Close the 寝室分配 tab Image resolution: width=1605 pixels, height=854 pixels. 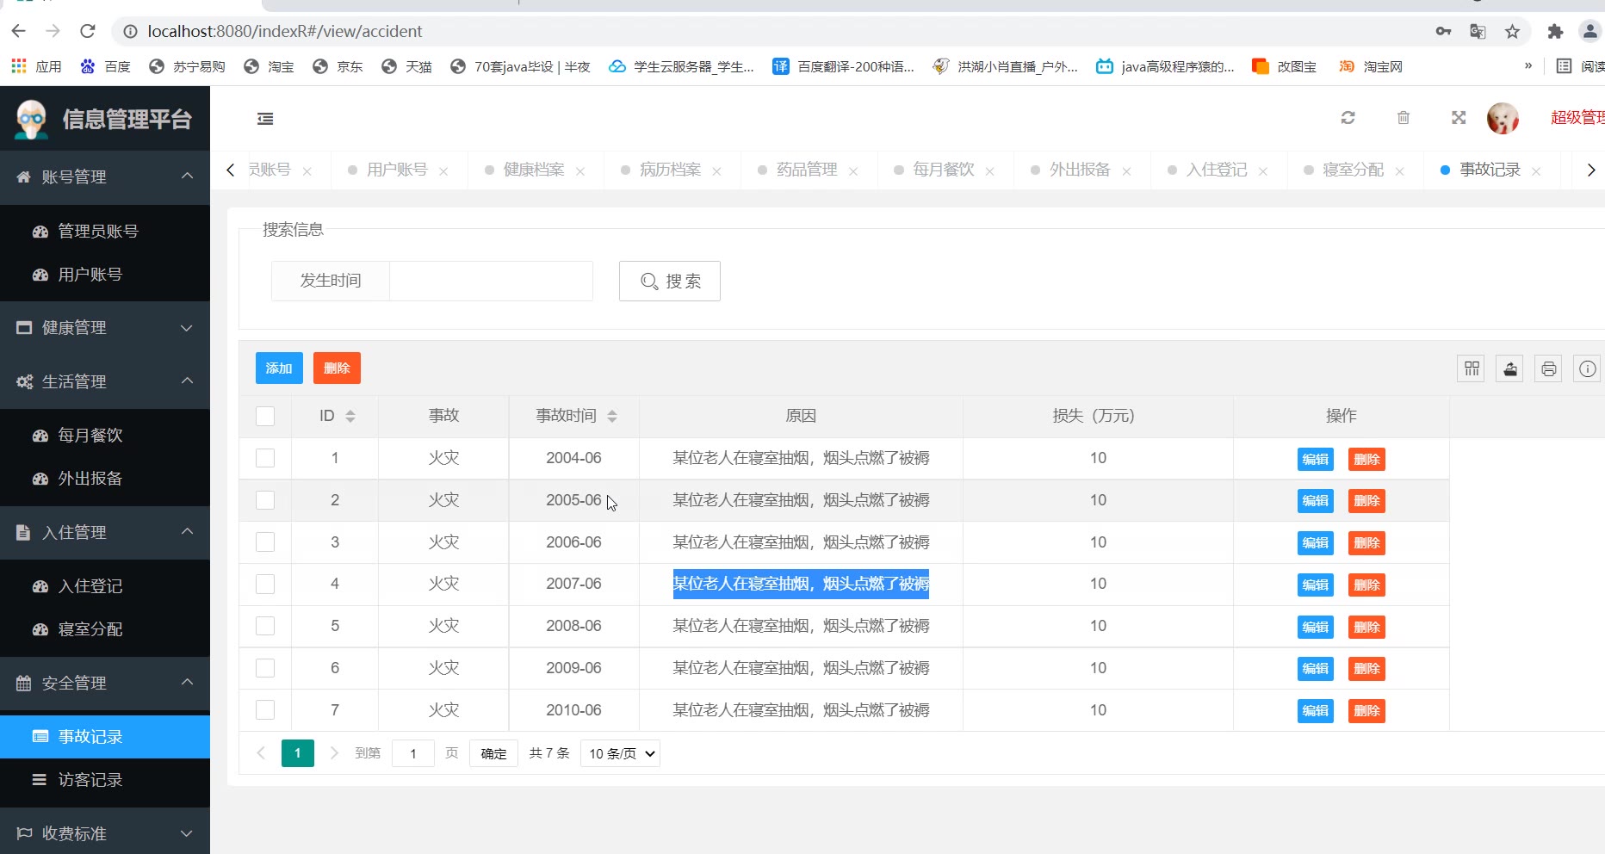click(1399, 171)
